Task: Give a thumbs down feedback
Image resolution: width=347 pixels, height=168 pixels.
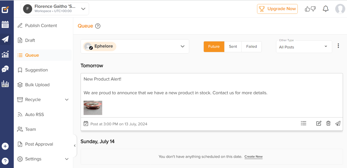Action: pos(313,9)
